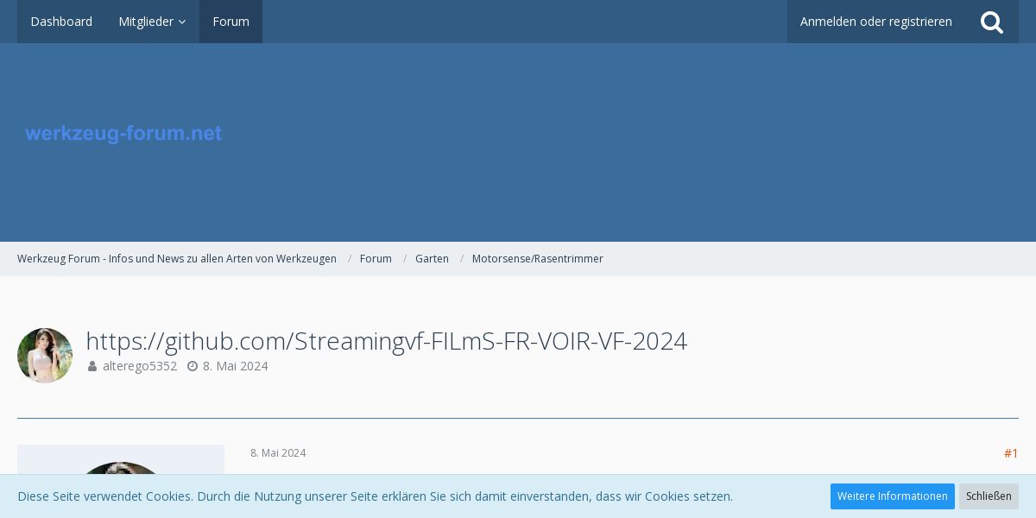Viewport: 1036px width, 518px height.
Task: Dismiss cookie notice with Schließen
Action: pos(989,496)
